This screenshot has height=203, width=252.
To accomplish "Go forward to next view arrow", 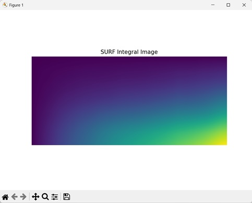I will coord(23,197).
